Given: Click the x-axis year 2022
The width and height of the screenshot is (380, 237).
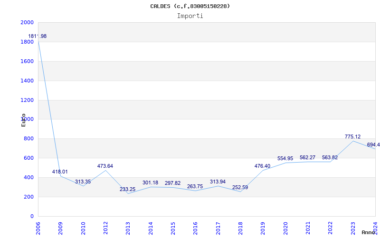Looking at the screenshot, I should pyautogui.click(x=331, y=228).
